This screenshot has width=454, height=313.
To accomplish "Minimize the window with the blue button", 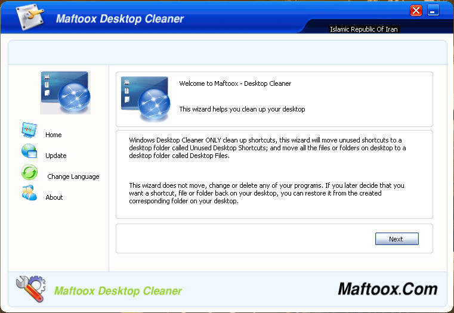I will tap(433, 10).
